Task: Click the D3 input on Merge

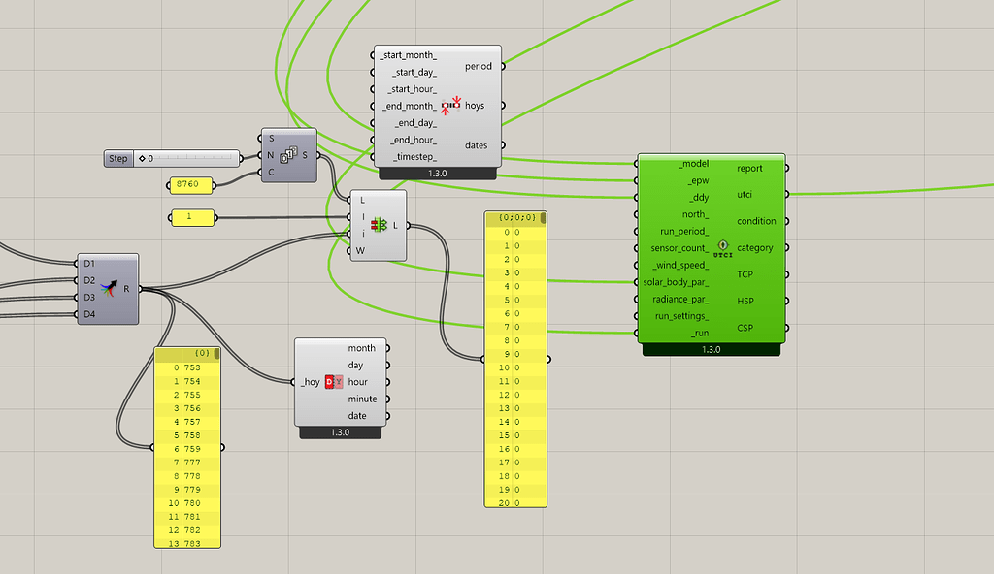Action: pos(88,297)
